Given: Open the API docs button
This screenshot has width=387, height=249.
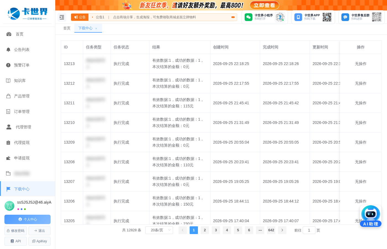Looking at the screenshot, I should coord(15,241).
